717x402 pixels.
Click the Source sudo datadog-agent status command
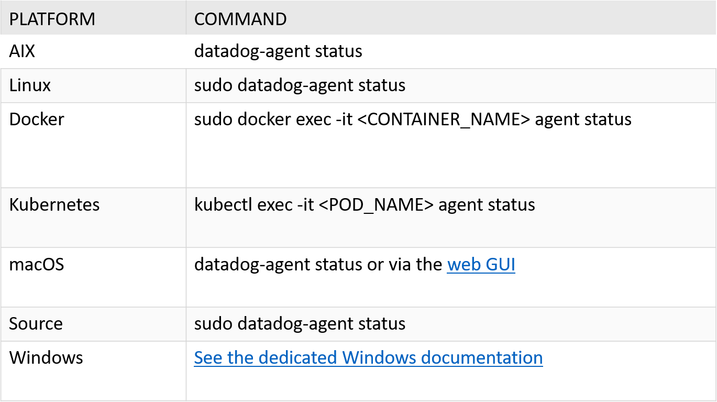[x=300, y=323]
